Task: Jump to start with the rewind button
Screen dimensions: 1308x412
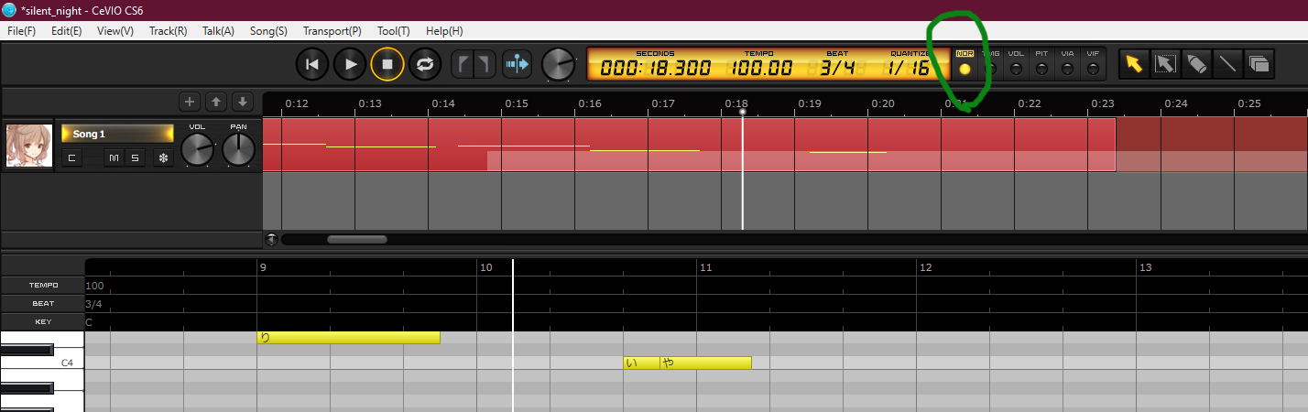Action: point(312,64)
